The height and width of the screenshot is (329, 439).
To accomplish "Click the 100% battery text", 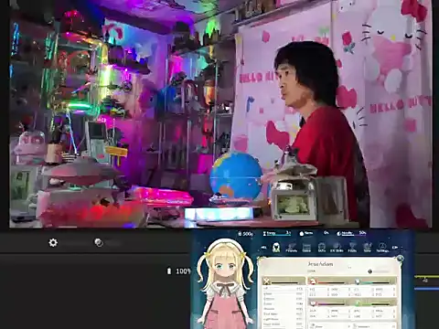I will 183,271.
